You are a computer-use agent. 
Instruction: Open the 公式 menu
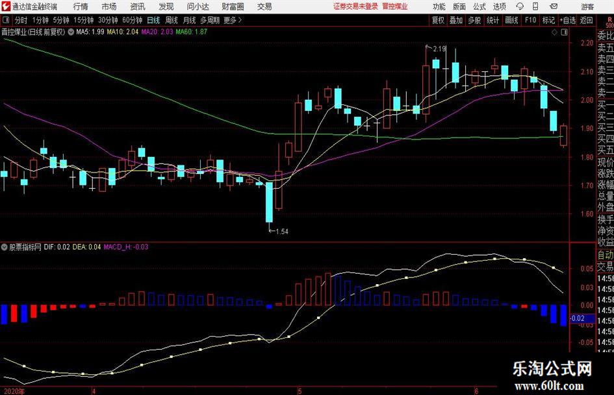coord(480,6)
